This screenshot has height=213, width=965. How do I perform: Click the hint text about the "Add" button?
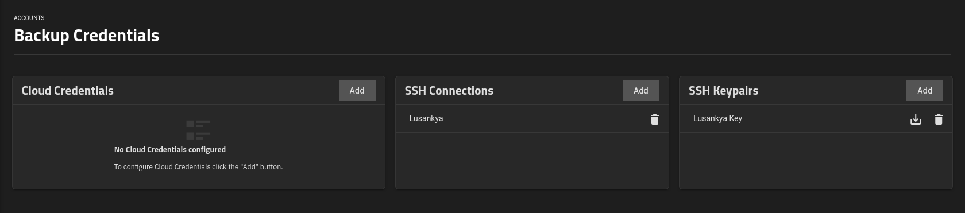(198, 167)
